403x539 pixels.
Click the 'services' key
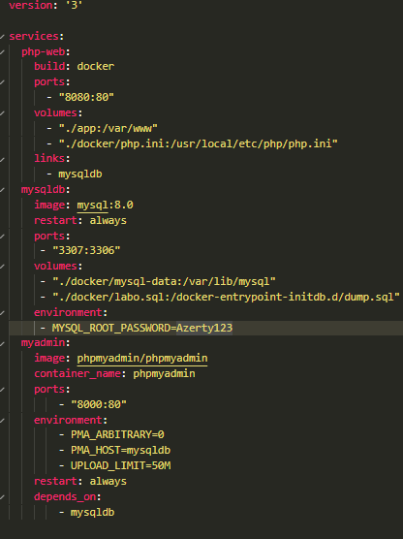point(34,36)
